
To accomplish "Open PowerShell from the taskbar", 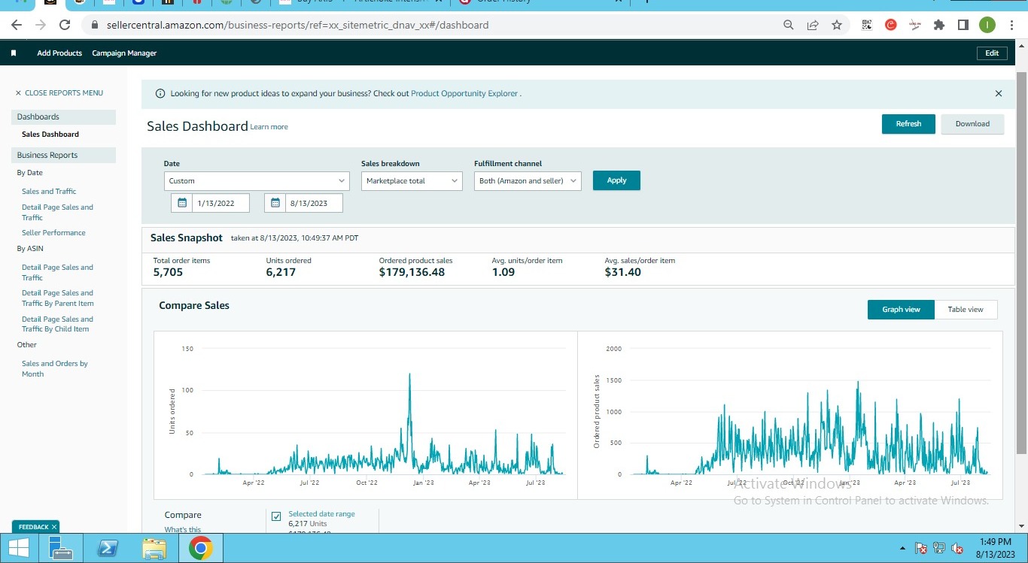I will coord(108,549).
